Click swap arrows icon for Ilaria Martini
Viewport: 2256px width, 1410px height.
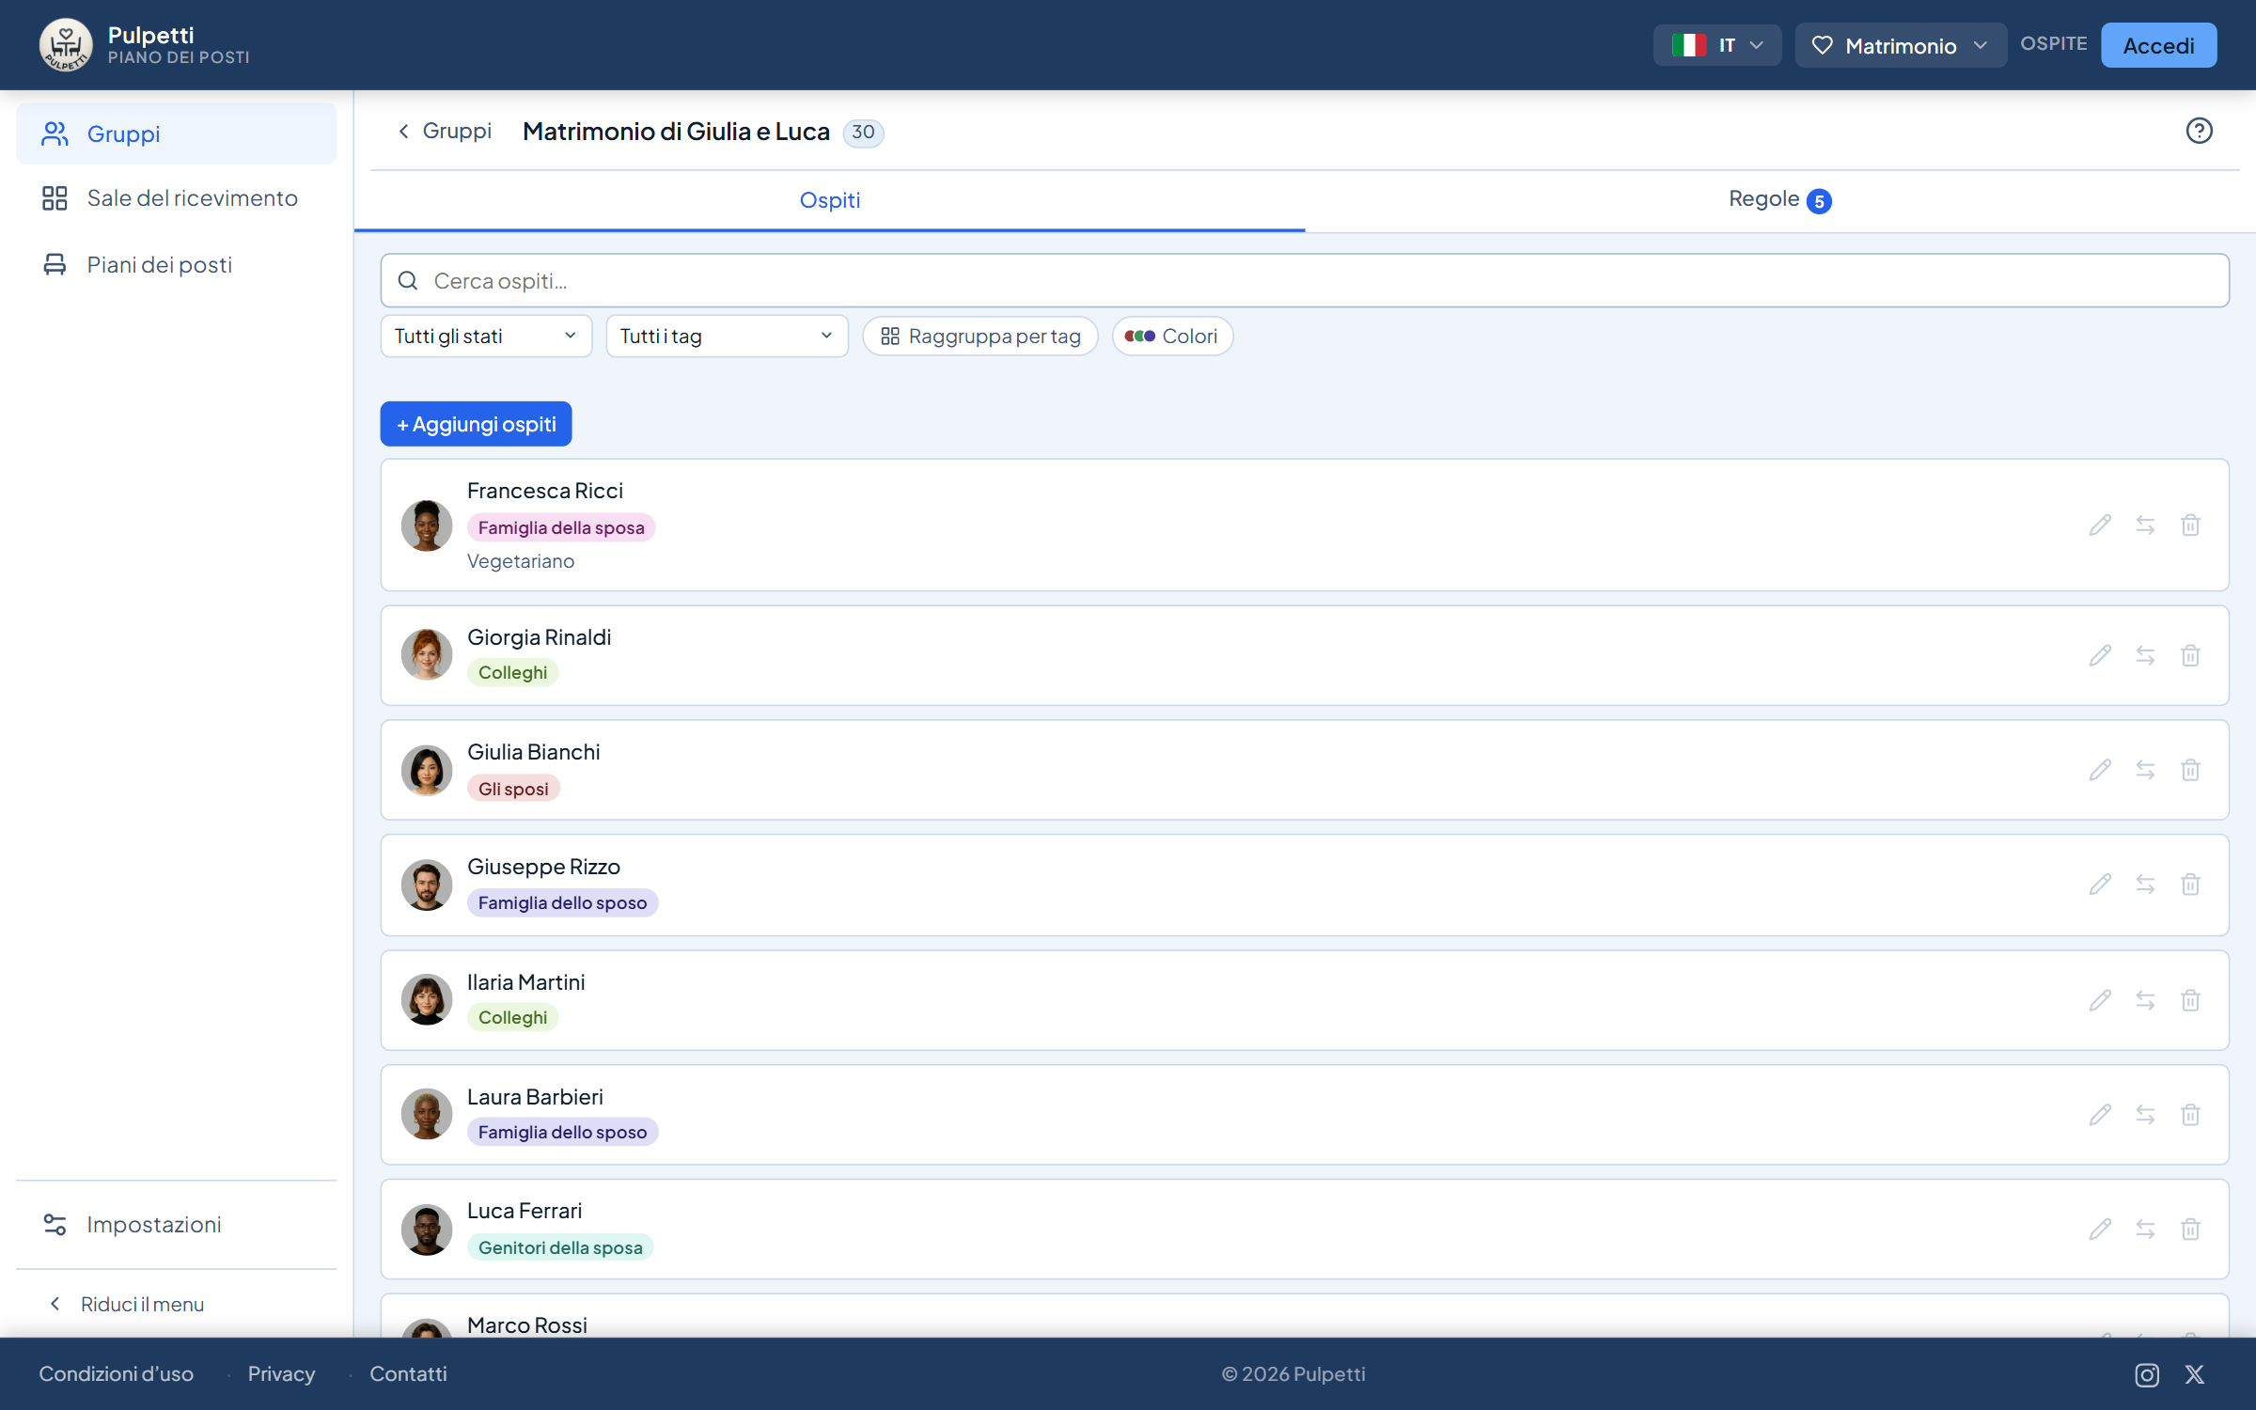pyautogui.click(x=2145, y=1000)
